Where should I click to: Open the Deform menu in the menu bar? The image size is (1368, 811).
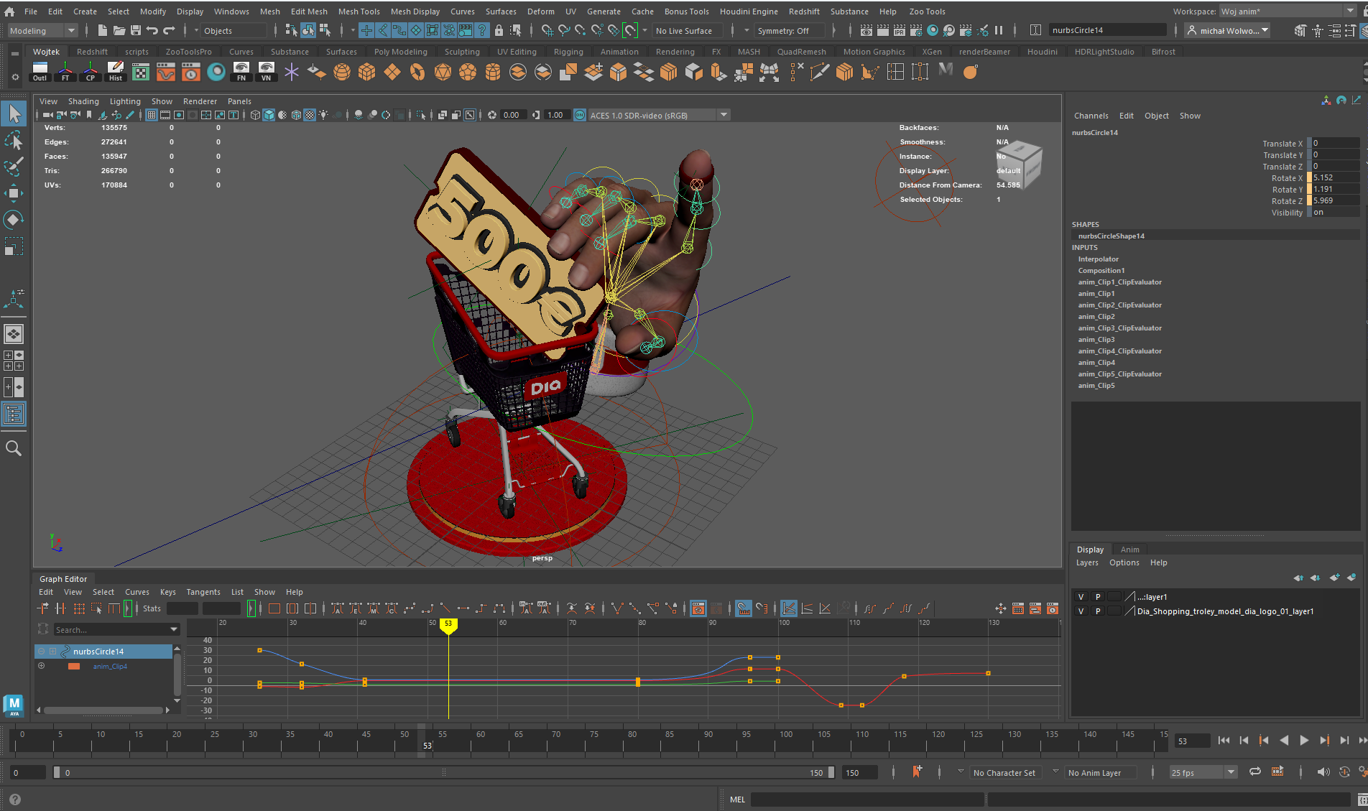540,11
